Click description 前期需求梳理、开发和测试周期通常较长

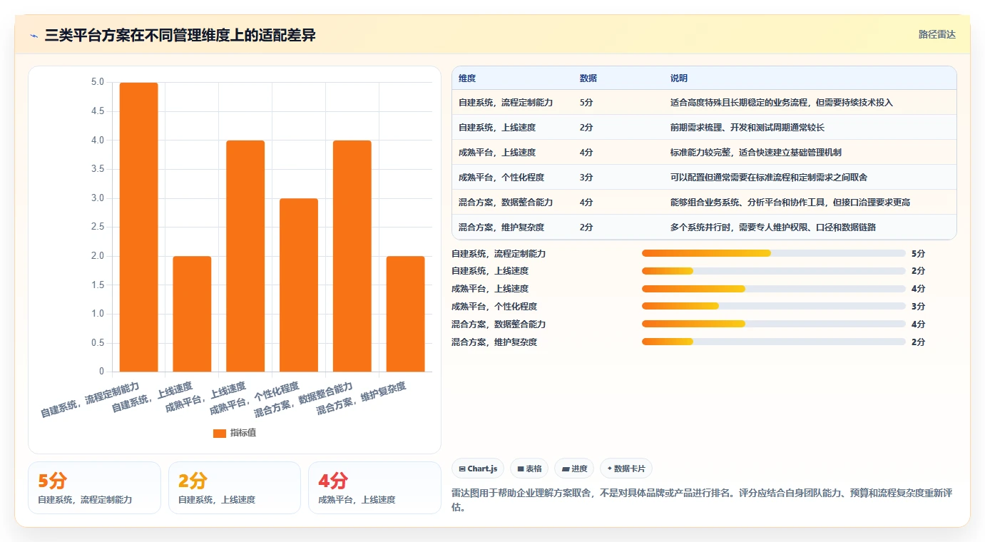pos(747,128)
